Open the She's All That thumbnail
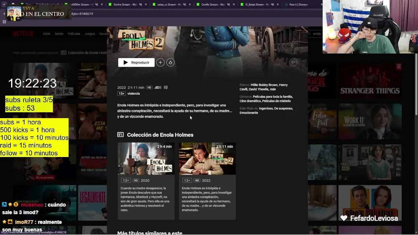This screenshot has height=235, width=418. point(370,203)
